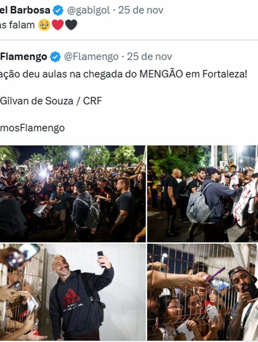Open the @Flamengo profile handle
This screenshot has height=342, width=258.
pos(91,57)
